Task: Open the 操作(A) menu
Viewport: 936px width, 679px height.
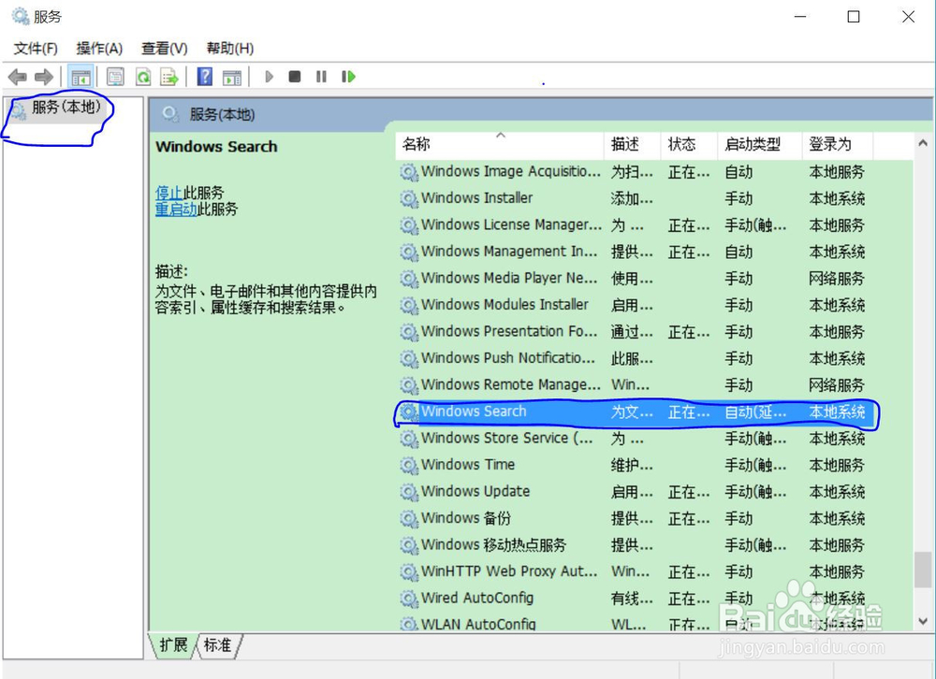Action: click(x=100, y=49)
